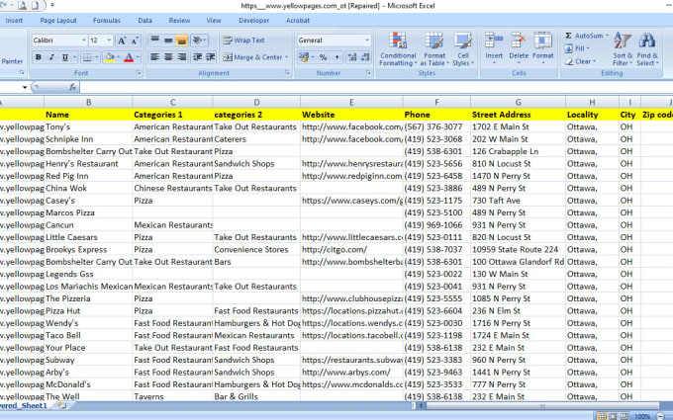Open the View tab
Screen dimensions: 673x420
click(214, 20)
